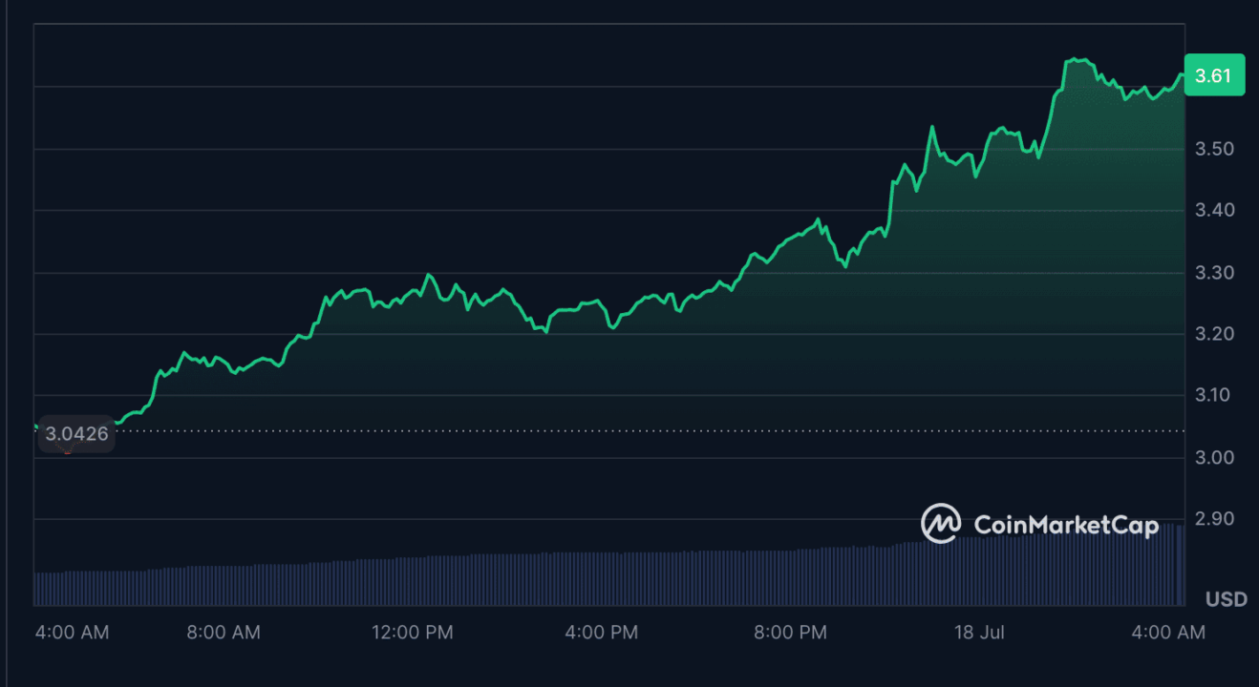The height and width of the screenshot is (687, 1259).
Task: Click the CoinMarketCap watermark text
Action: (x=1066, y=524)
